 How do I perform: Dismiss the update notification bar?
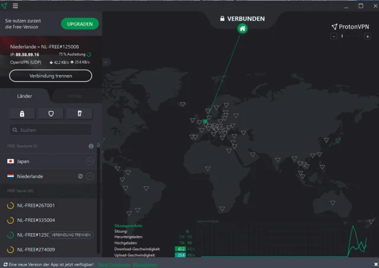(x=376, y=264)
